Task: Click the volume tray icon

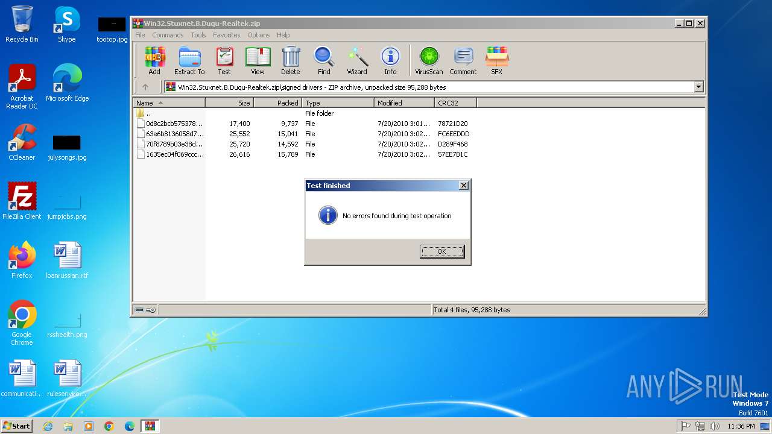Action: click(715, 426)
